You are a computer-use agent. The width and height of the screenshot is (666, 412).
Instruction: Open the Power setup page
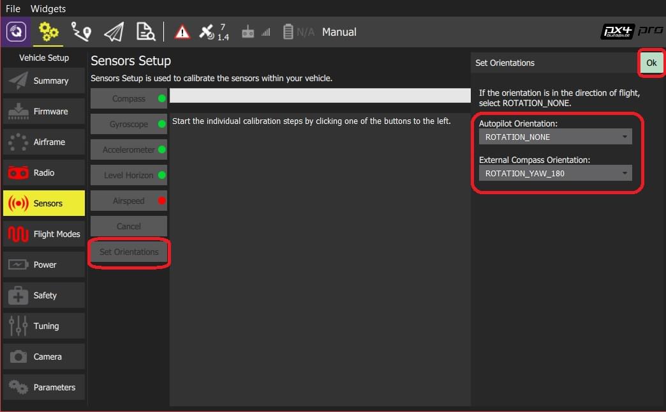click(44, 264)
